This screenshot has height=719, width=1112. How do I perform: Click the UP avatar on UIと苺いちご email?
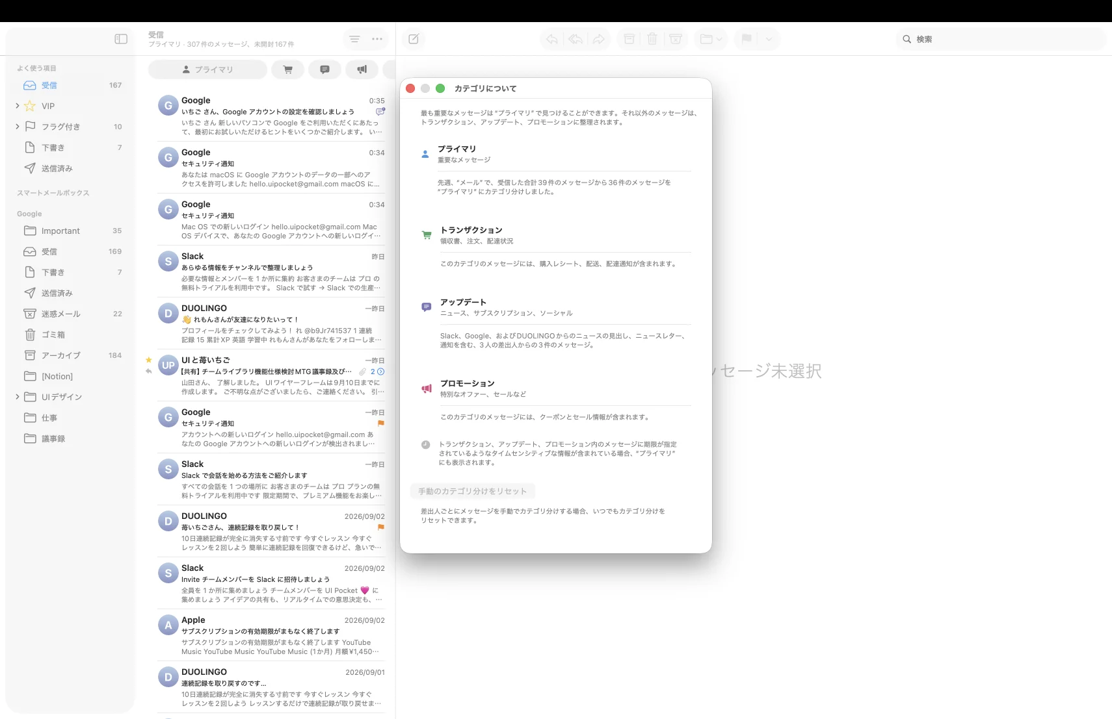point(168,365)
